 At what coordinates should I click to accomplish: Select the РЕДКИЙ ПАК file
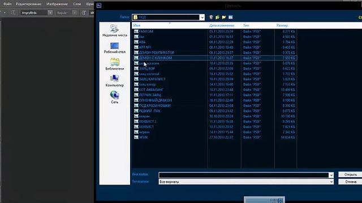(149, 111)
